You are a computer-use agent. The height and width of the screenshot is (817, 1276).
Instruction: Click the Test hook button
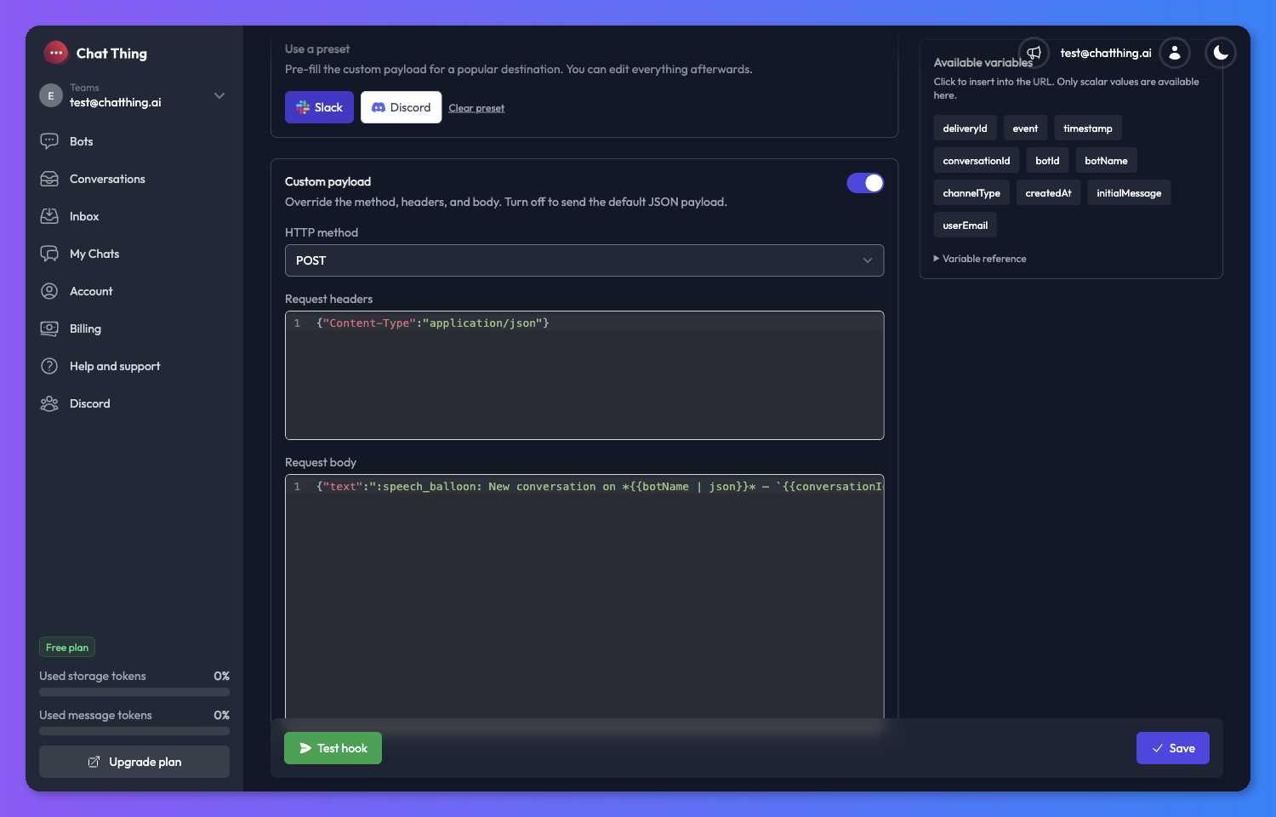[x=333, y=748]
